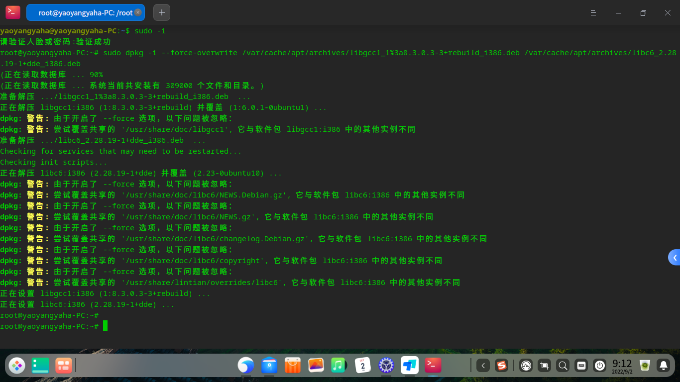Screen dimensions: 680x382
Task: Launch the browser from the dock
Action: click(246, 366)
